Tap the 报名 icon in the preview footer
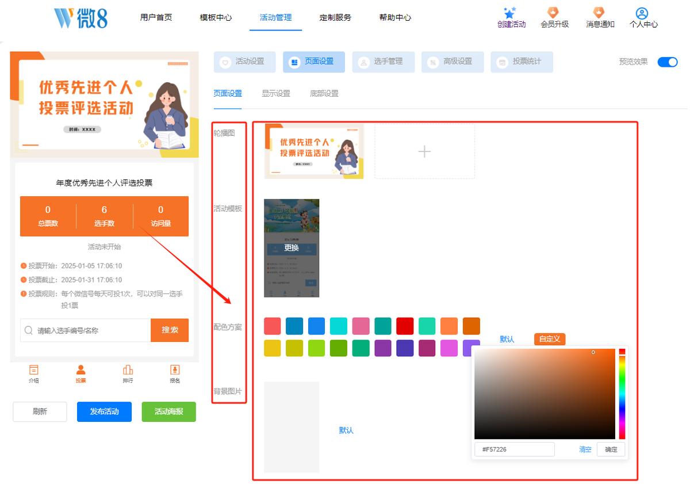This screenshot has width=690, height=484. pyautogui.click(x=175, y=369)
